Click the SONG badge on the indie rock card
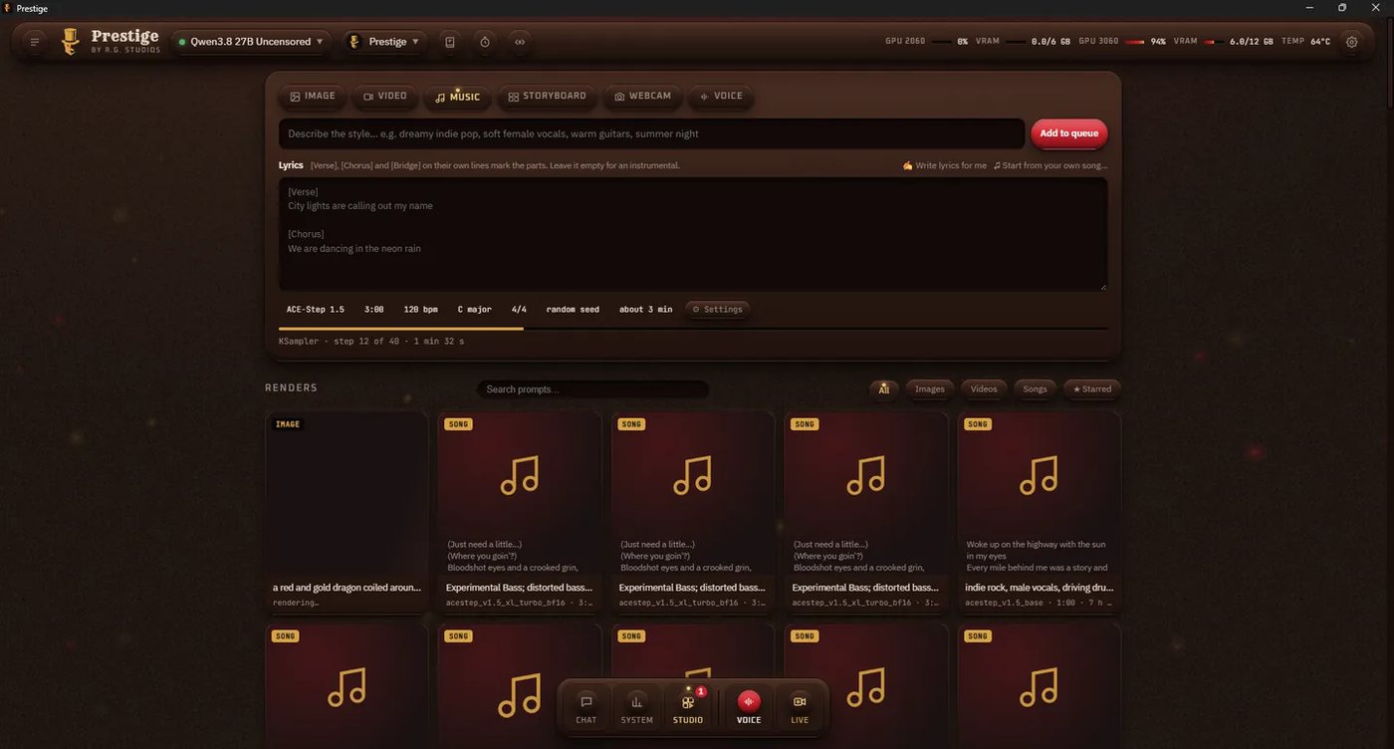 click(x=978, y=424)
